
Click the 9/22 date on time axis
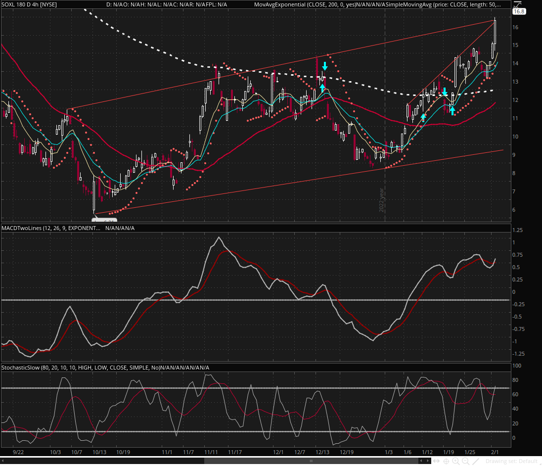click(18, 452)
